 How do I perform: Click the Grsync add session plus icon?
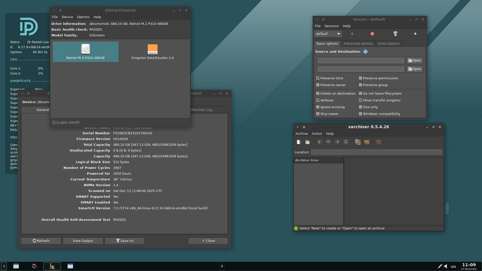tap(352, 34)
